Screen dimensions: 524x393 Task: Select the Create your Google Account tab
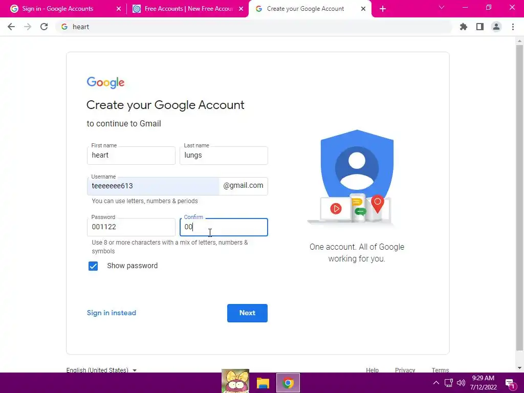coord(310,9)
